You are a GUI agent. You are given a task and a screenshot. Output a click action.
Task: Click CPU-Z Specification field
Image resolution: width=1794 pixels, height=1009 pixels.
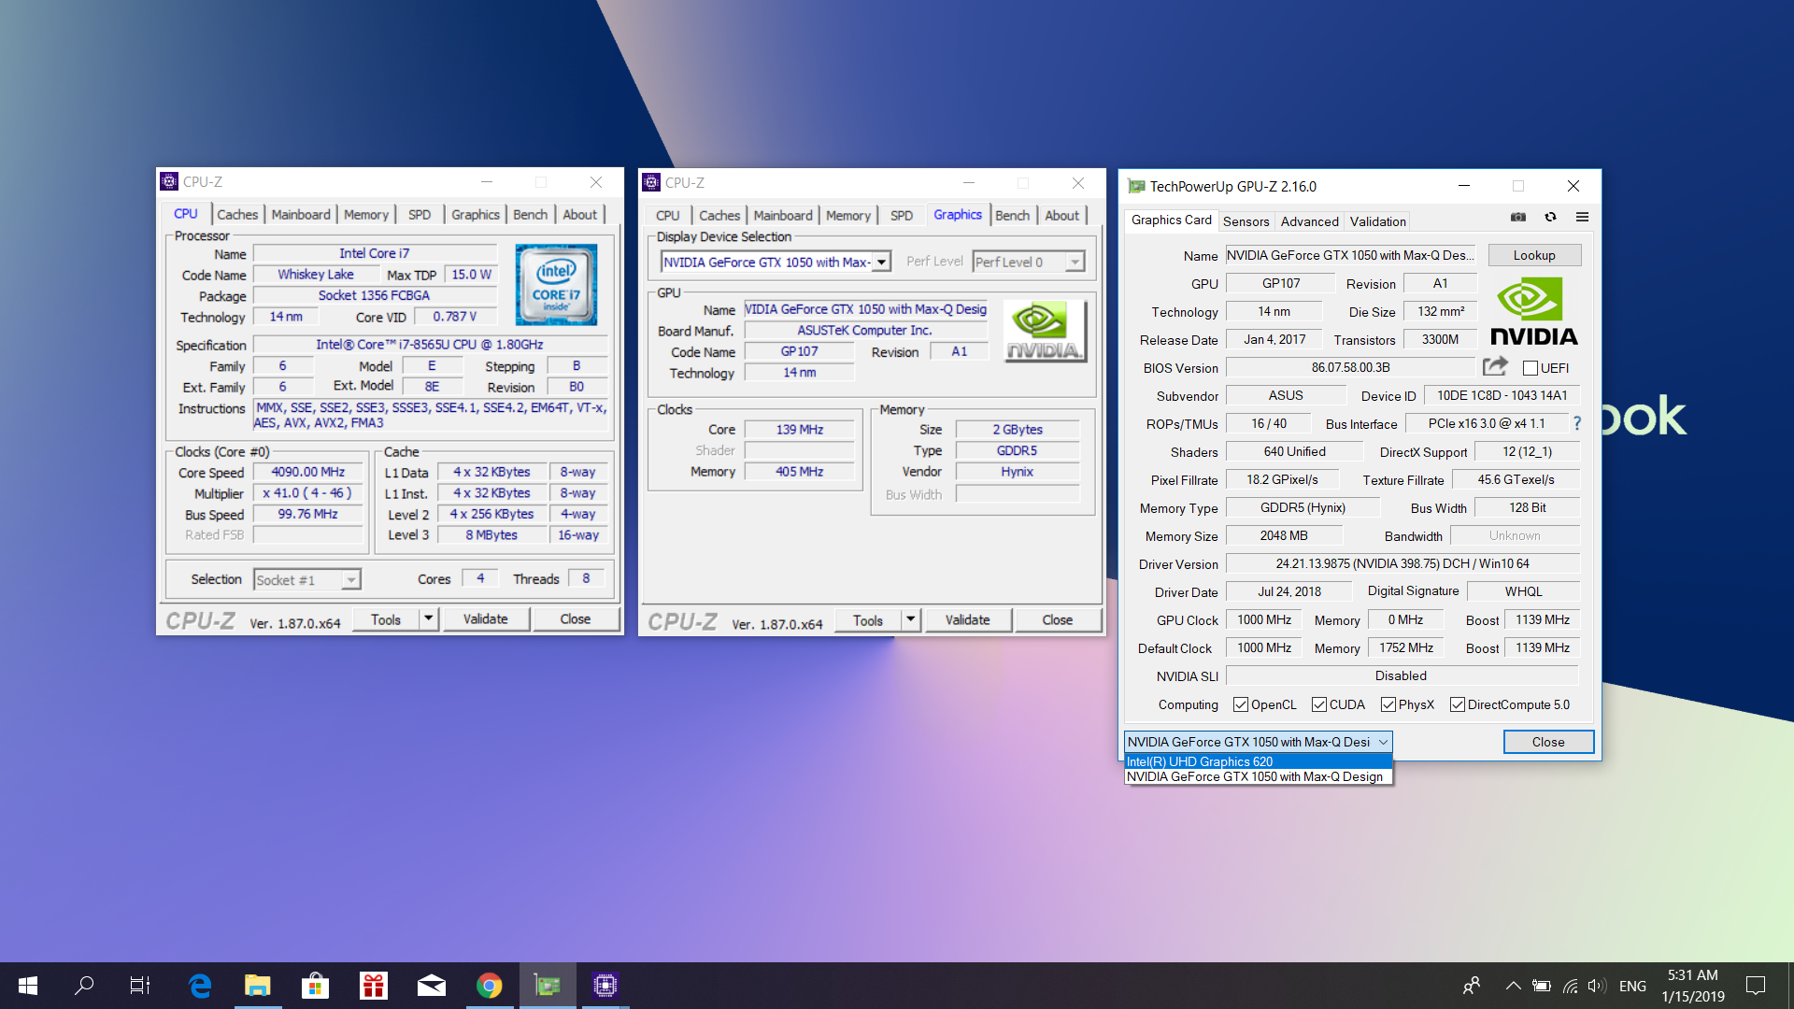[430, 345]
